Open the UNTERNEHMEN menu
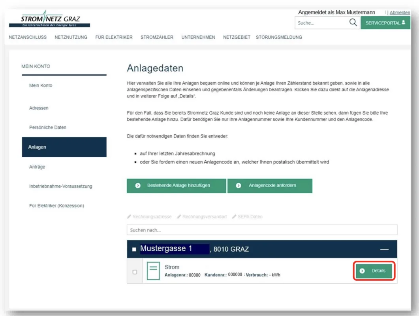Image resolution: width=419 pixels, height=316 pixels. point(198,37)
